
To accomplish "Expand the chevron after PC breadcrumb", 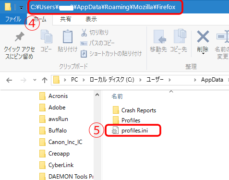I will [x=84, y=80].
